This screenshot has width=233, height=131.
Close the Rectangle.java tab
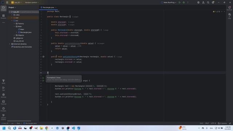(56, 7)
